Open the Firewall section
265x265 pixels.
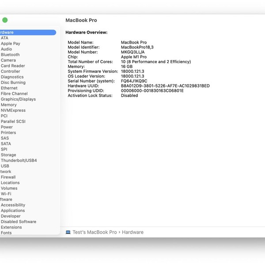pos(8,177)
